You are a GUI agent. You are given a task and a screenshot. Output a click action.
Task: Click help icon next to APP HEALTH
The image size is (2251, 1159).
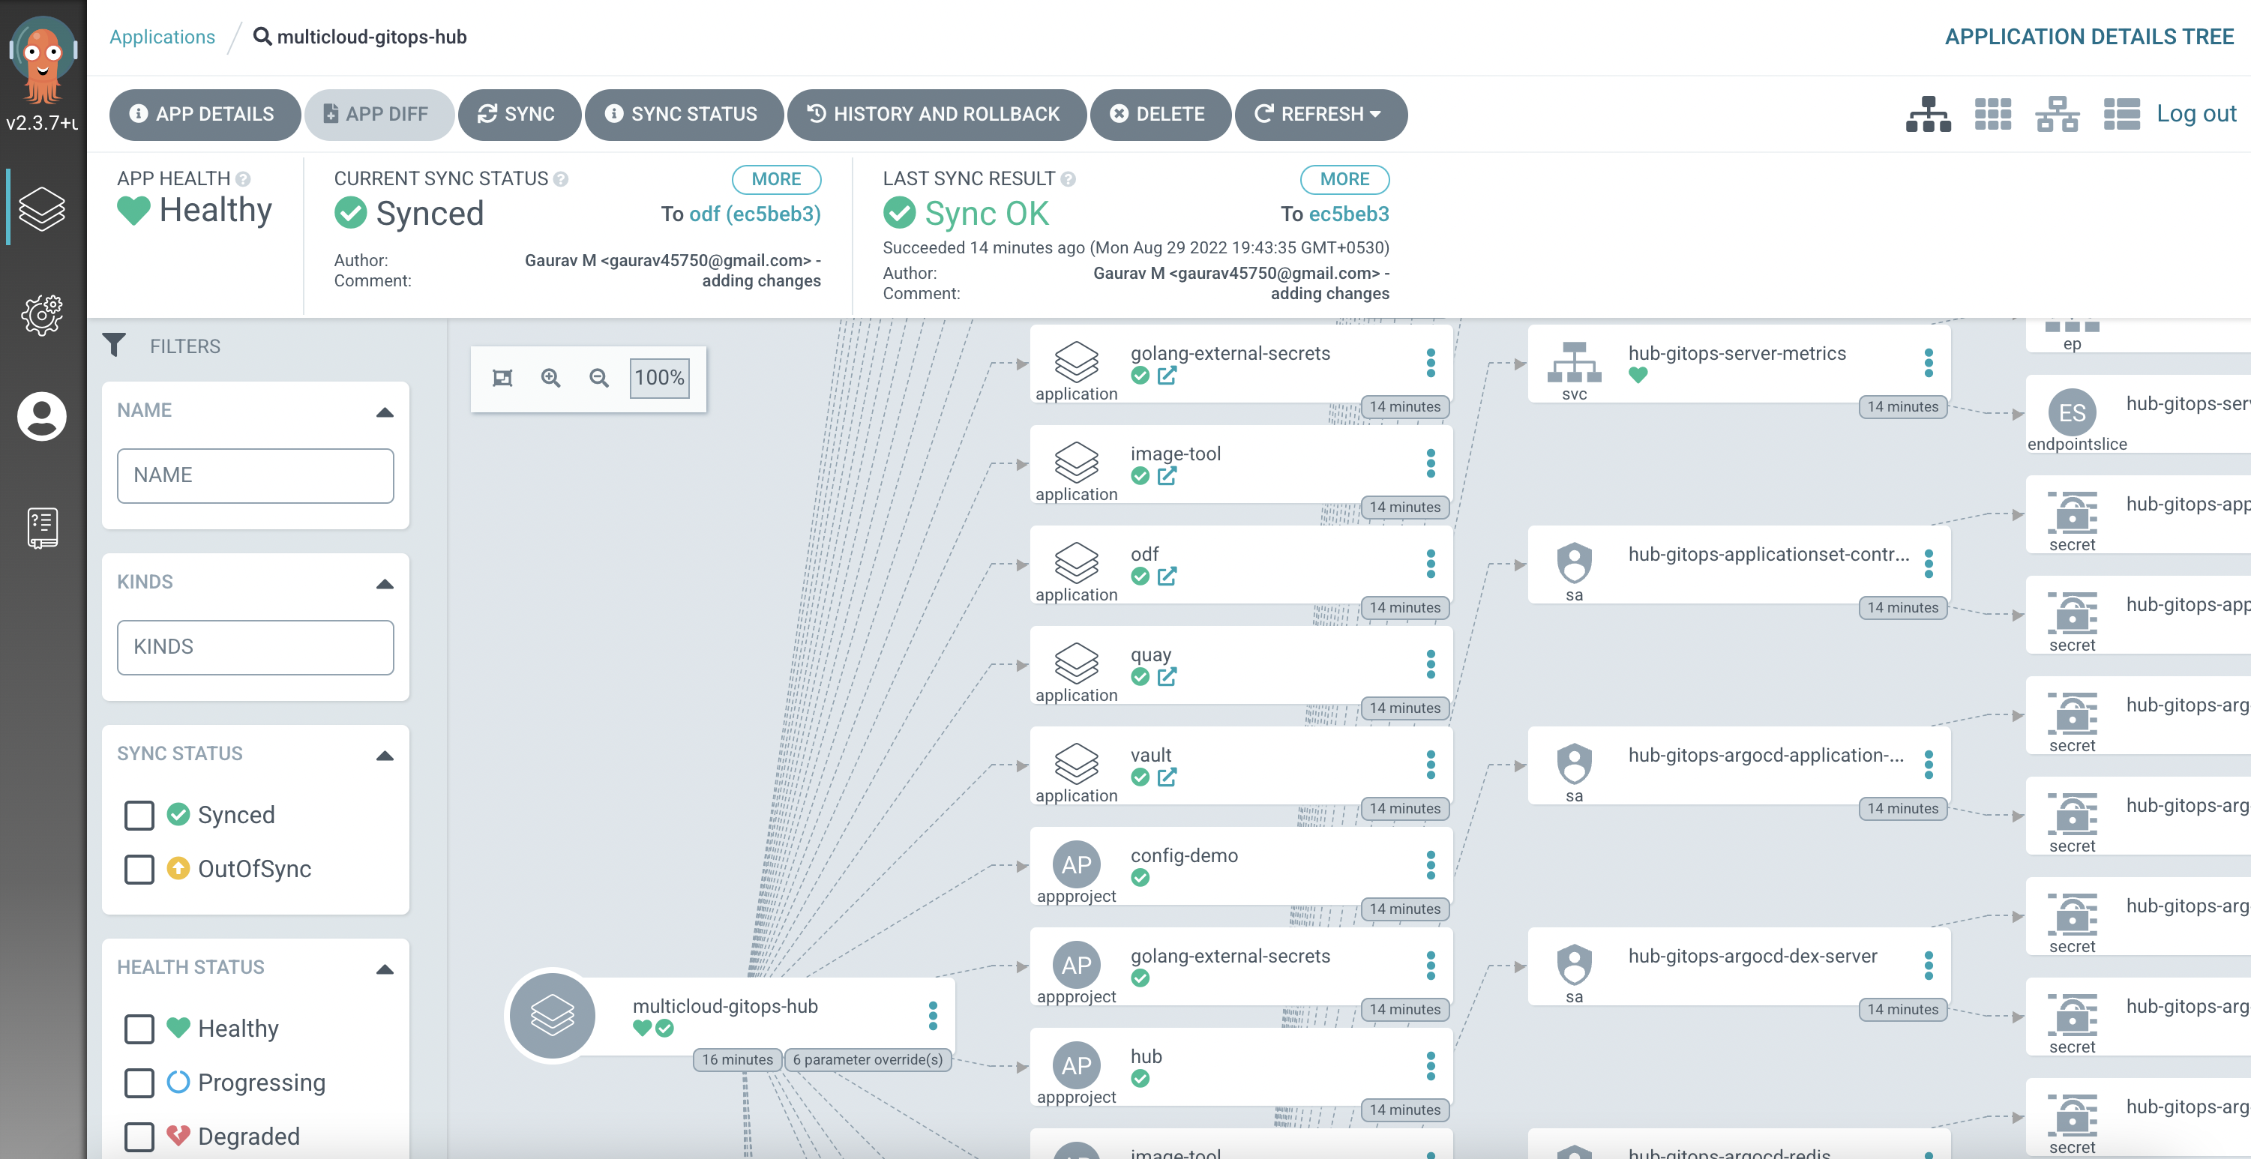click(243, 179)
